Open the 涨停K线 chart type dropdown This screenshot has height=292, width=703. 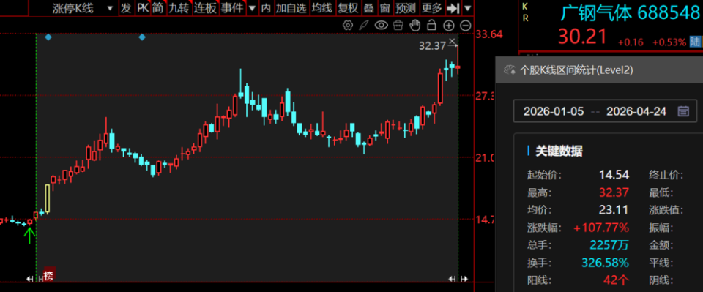[x=83, y=7]
